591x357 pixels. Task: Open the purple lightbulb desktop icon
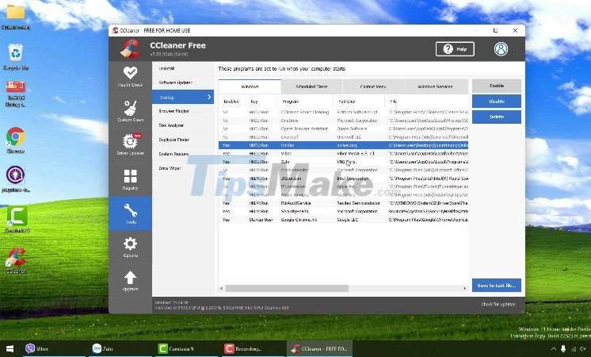[x=16, y=178]
